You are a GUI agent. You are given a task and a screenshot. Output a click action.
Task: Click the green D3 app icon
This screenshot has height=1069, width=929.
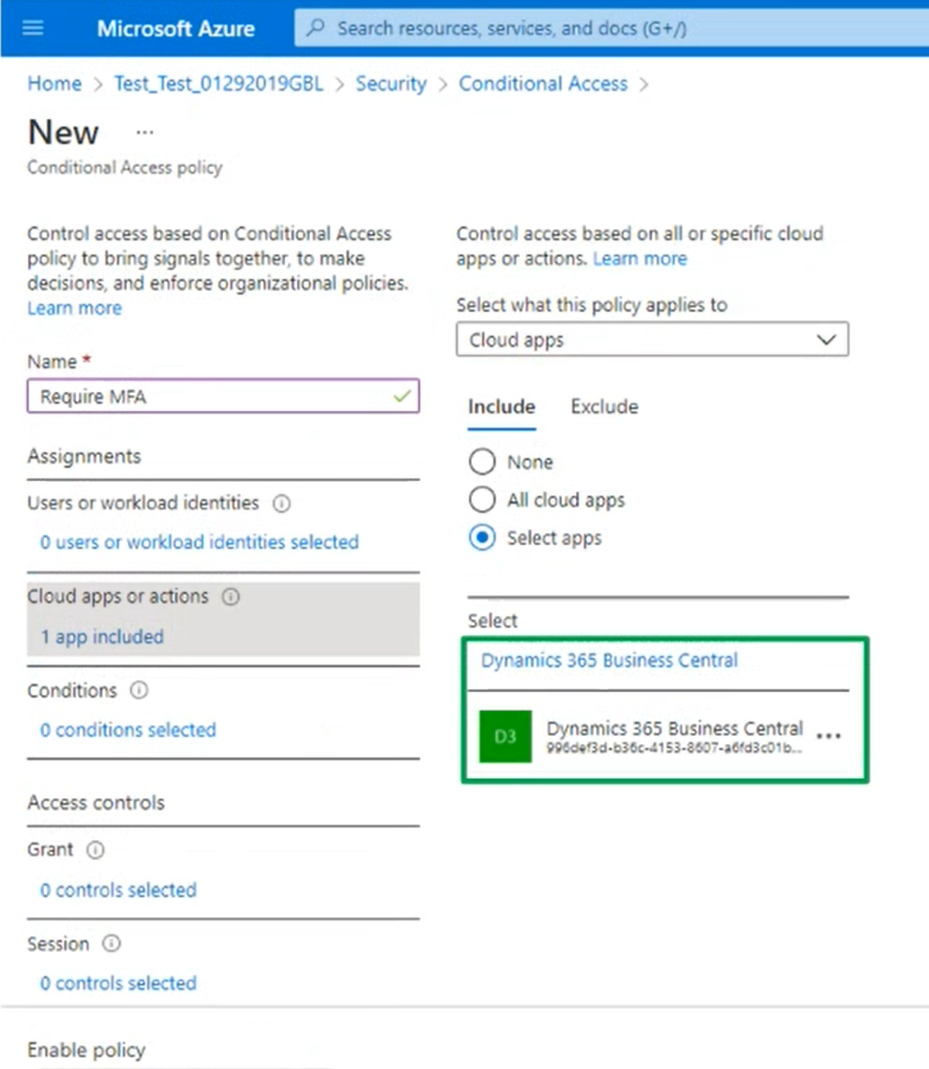point(505,736)
